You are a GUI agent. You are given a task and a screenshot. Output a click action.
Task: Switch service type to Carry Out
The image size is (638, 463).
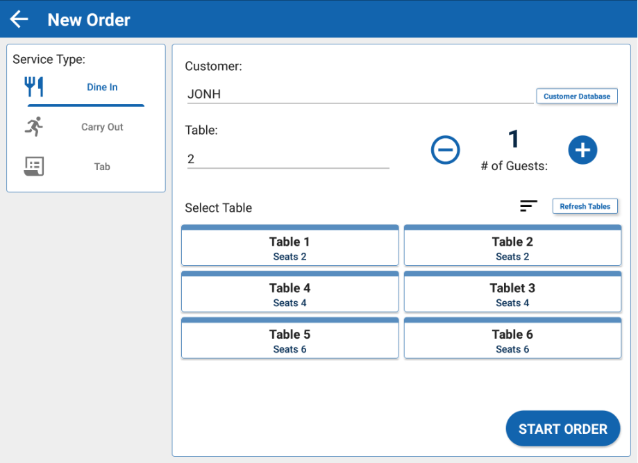pyautogui.click(x=102, y=127)
